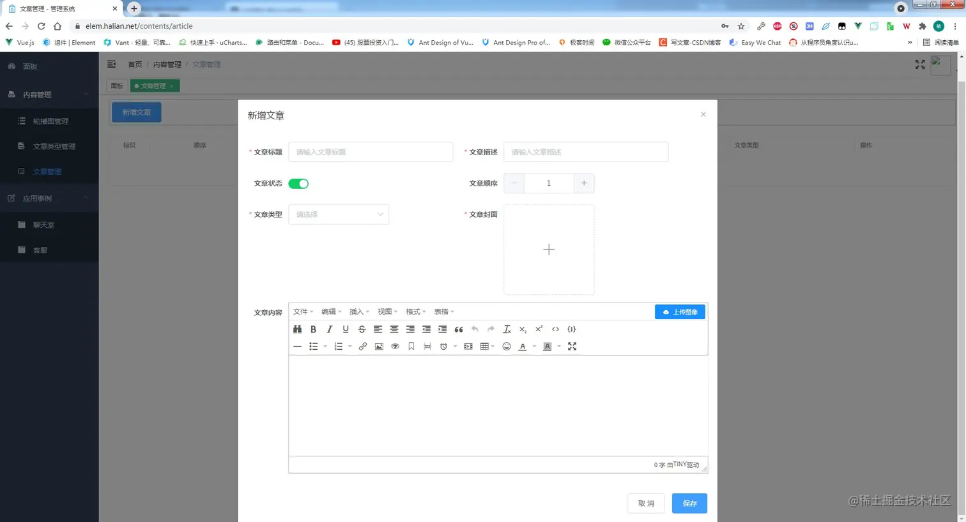This screenshot has width=966, height=522.
Task: Select the undo icon in the editor
Action: point(473,329)
